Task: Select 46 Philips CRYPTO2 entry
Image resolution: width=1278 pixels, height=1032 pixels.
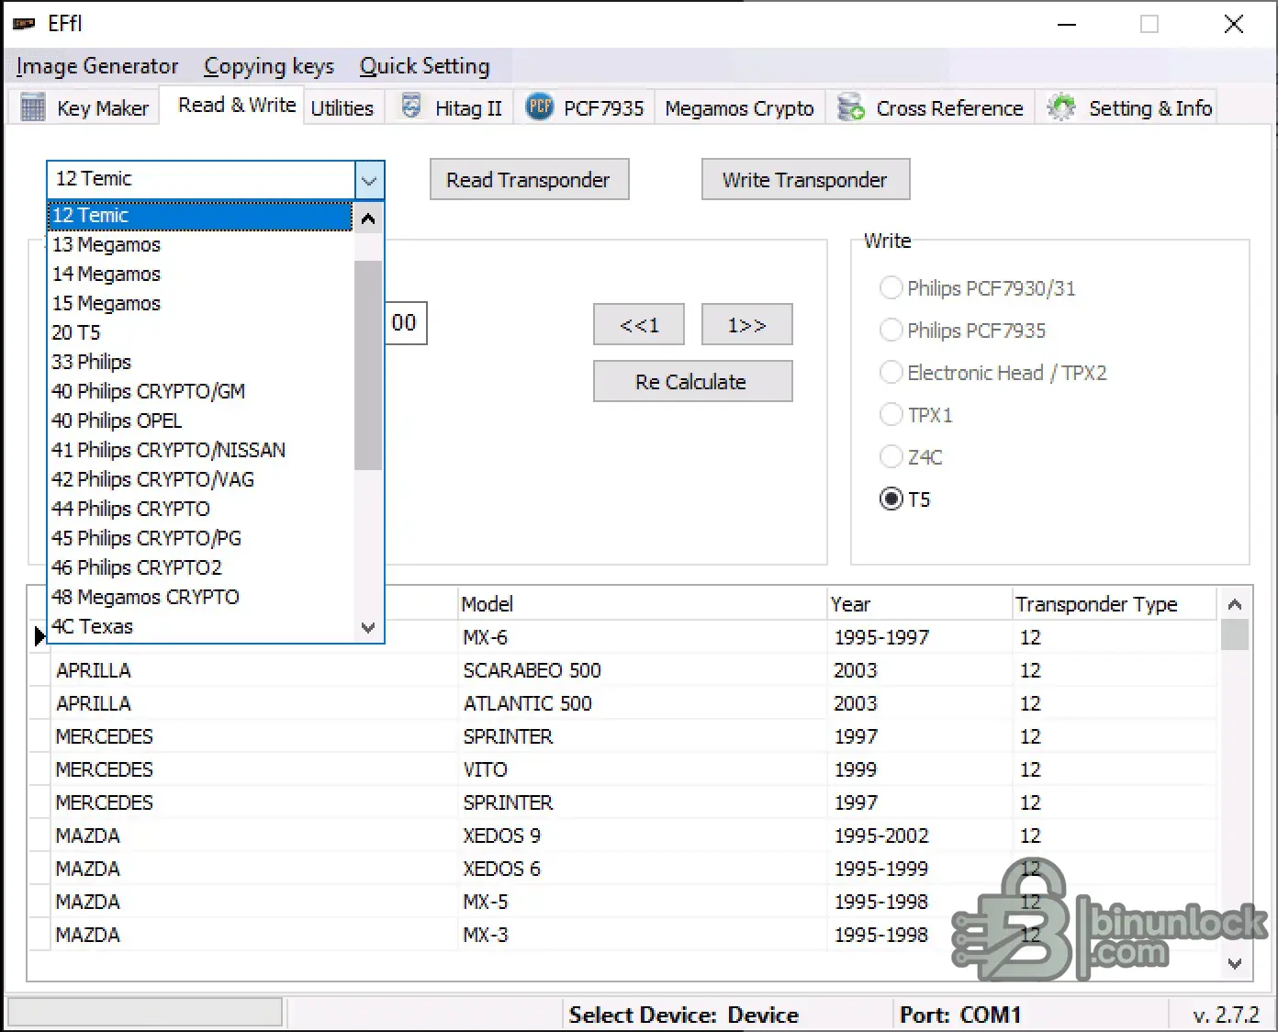Action: 200,568
